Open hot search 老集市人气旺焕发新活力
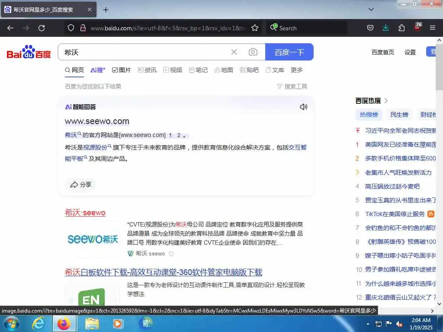 point(398,172)
